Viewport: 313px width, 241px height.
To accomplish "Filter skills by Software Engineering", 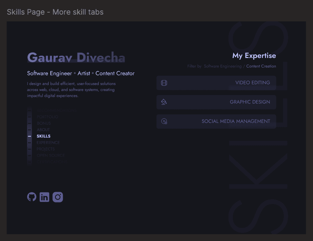I will point(223,66).
